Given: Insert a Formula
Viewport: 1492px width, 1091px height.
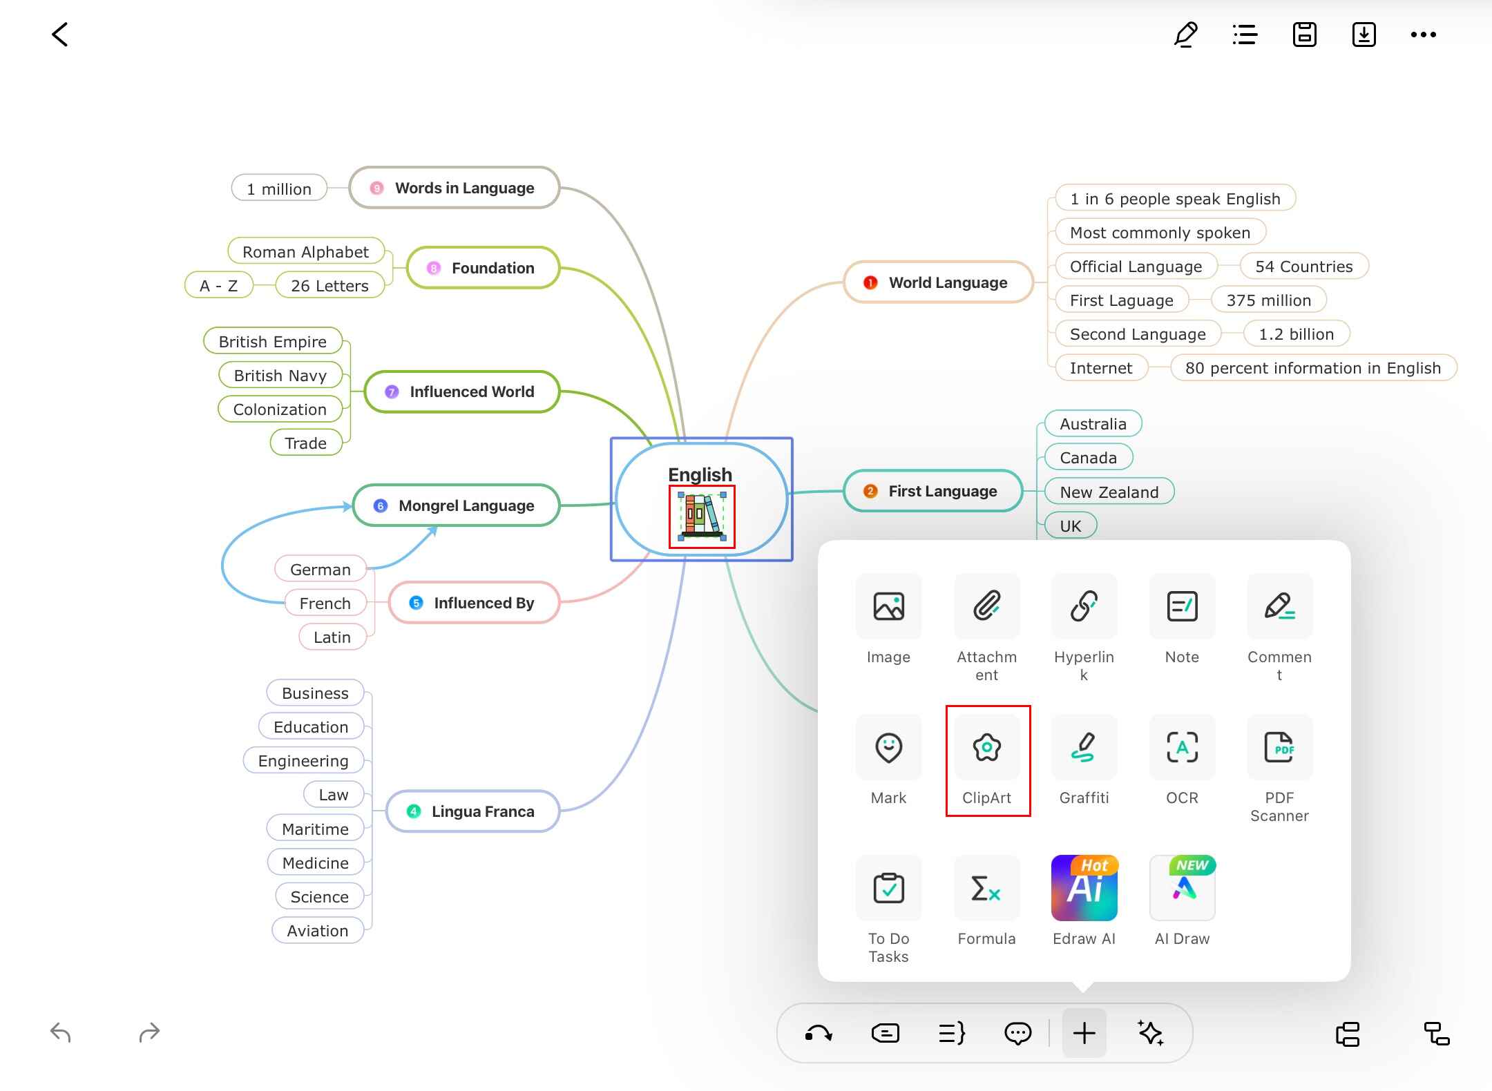Looking at the screenshot, I should [986, 889].
